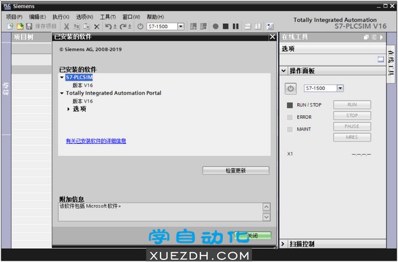Screen dimensions: 398x262
Task: Click the X1 interface label
Action: [290, 153]
